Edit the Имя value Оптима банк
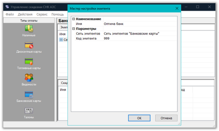Screen dimensions: 219x131 pos(140,24)
